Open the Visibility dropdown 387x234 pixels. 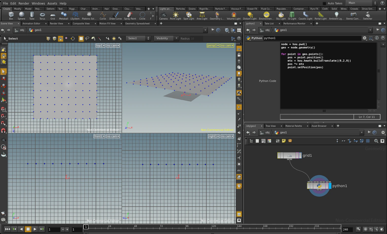pos(166,38)
